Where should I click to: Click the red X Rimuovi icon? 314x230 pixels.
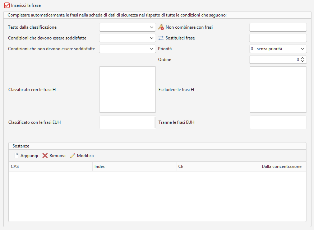[45, 156]
